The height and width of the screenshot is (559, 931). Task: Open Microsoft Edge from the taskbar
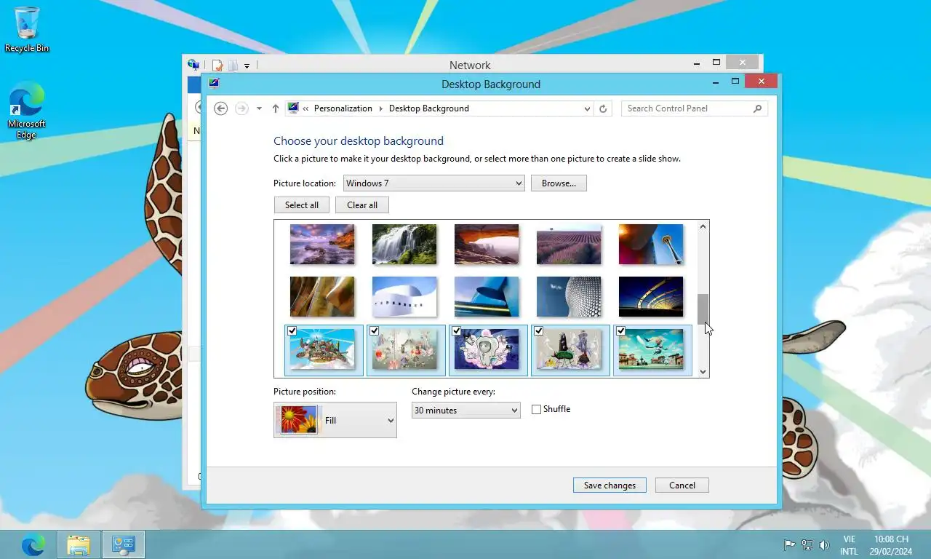point(33,544)
